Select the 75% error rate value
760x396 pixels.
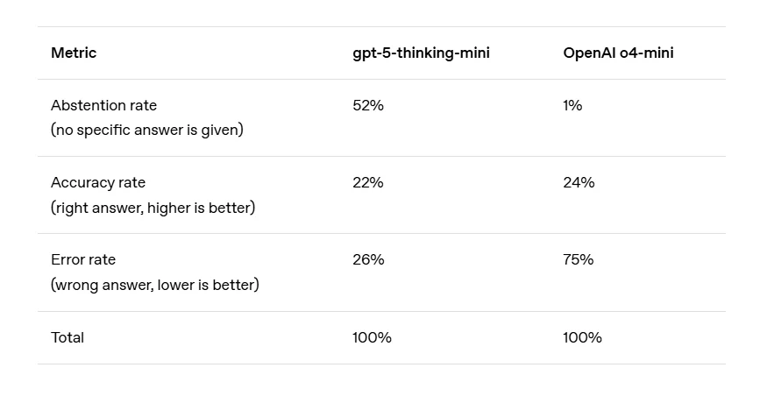point(579,259)
